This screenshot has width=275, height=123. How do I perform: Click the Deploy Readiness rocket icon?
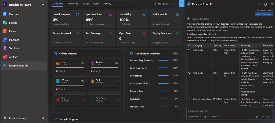(177, 33)
